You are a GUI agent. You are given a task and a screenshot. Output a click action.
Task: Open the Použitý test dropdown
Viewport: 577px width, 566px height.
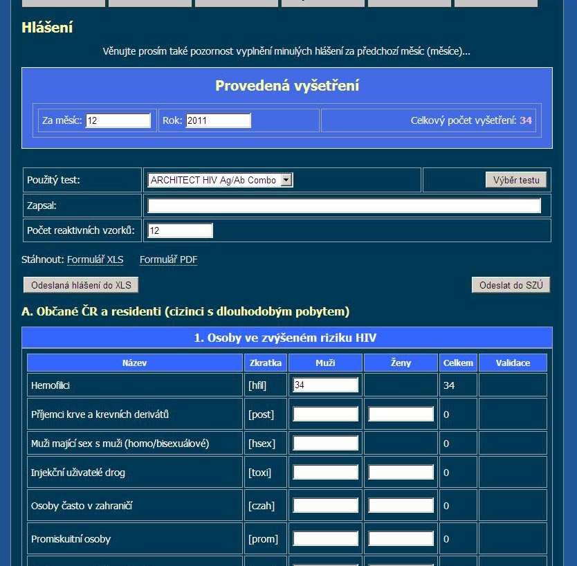pyautogui.click(x=220, y=180)
